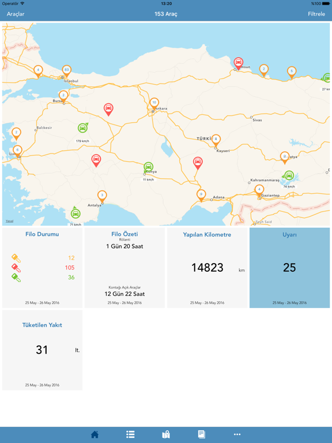Select the cluster pin at Malatya

pyautogui.click(x=285, y=157)
